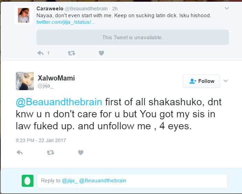Image resolution: width=242 pixels, height=194 pixels.
Task: Open more options chevron on Caraweelo's tweet
Action: [227, 8]
